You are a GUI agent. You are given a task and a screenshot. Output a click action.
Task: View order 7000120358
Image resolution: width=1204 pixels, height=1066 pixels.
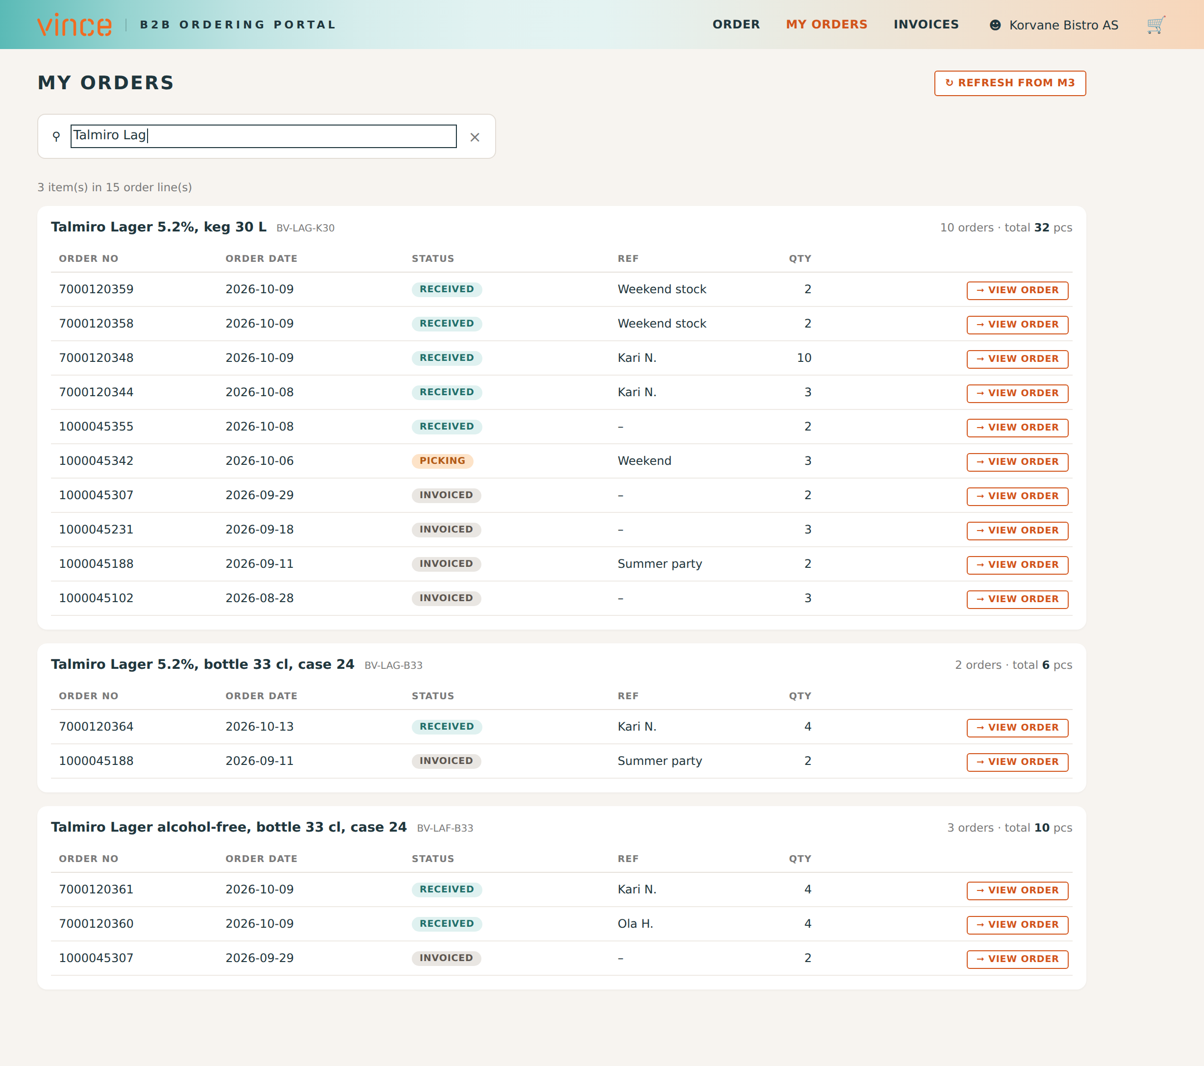click(x=1017, y=325)
